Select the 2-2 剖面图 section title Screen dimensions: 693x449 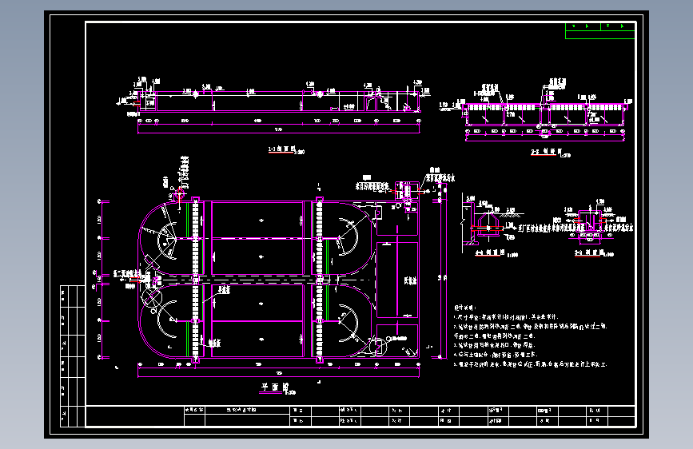click(x=546, y=152)
